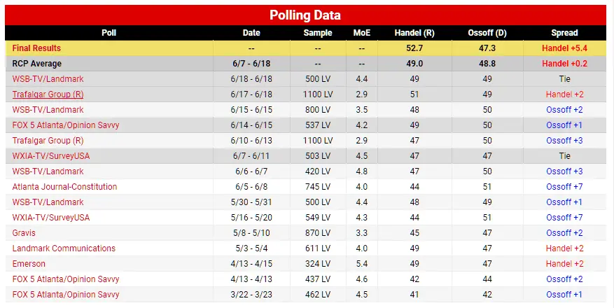
Task: Open WXIA-TV/SurveyUSA poll dated 5/16 - 5/20
Action: click(51, 218)
